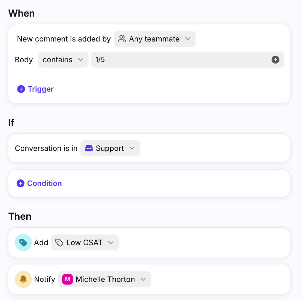Open the contains operator dropdown

tap(63, 60)
